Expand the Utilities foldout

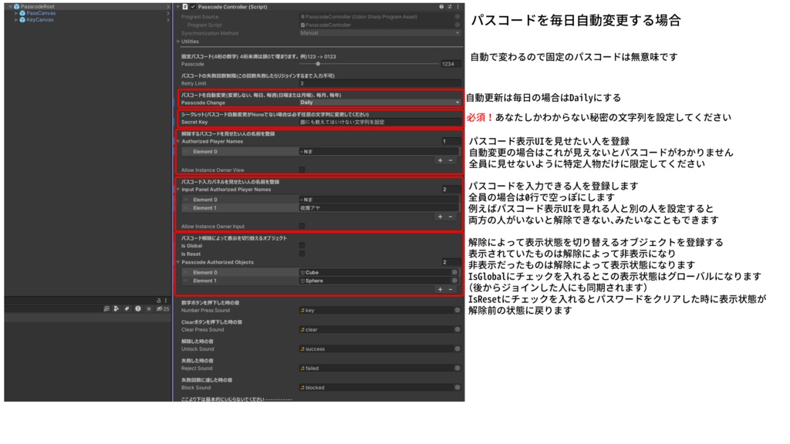pos(185,39)
